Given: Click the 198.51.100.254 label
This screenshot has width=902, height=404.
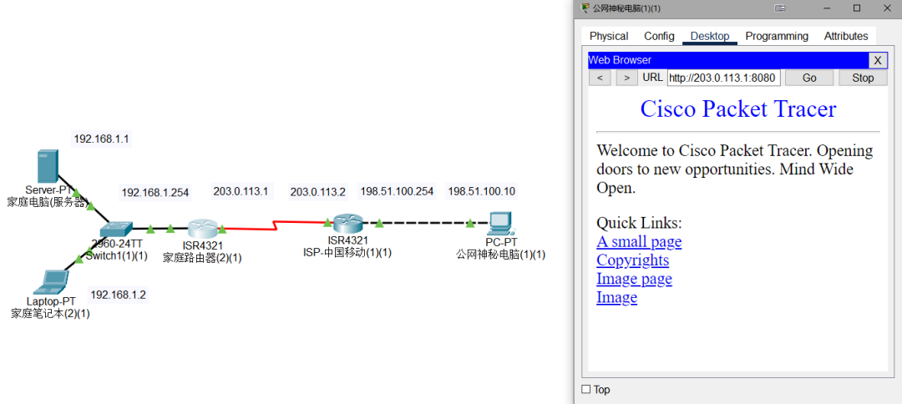Looking at the screenshot, I should 397,191.
